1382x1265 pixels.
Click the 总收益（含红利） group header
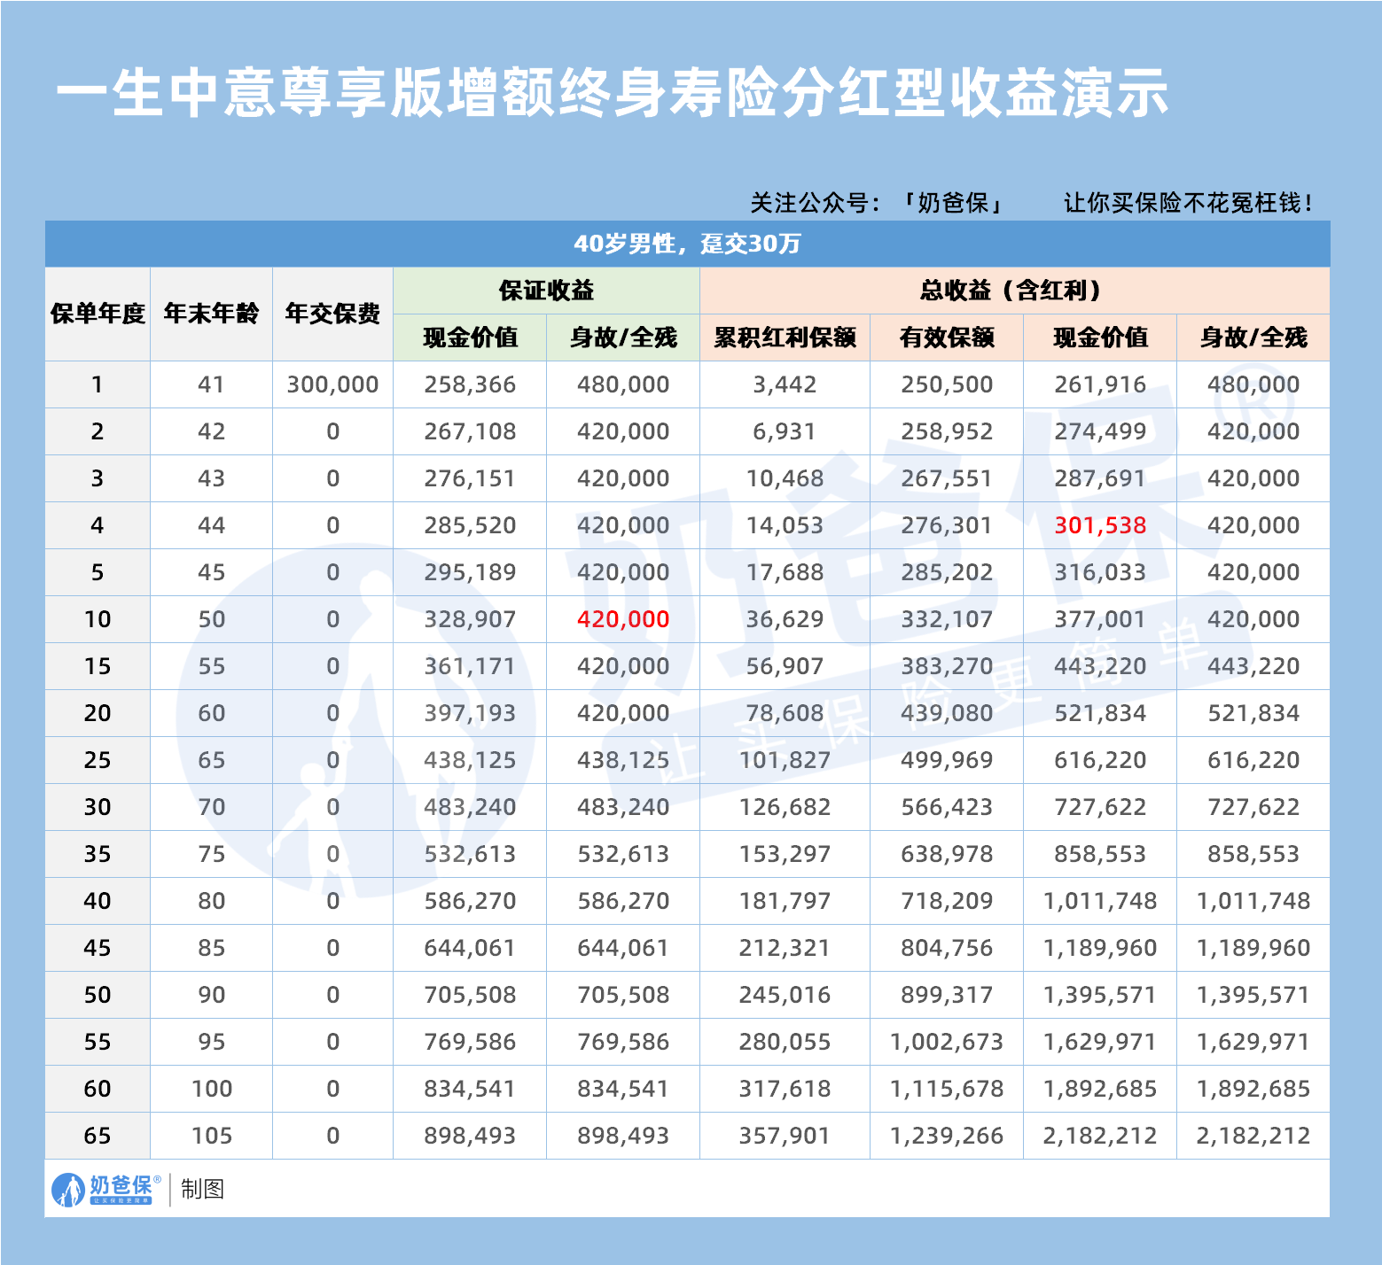[1014, 291]
